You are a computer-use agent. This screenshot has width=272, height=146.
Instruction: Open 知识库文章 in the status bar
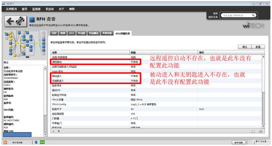[17, 143]
